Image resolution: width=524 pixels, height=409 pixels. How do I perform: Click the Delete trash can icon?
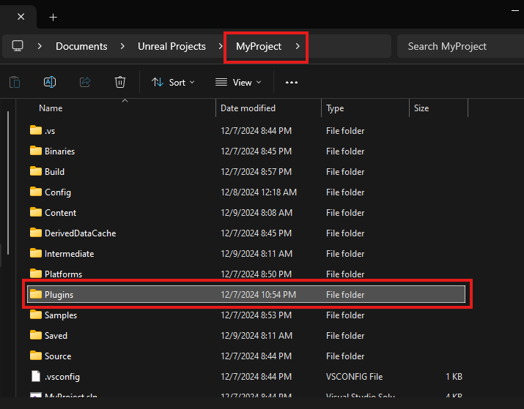pos(120,82)
